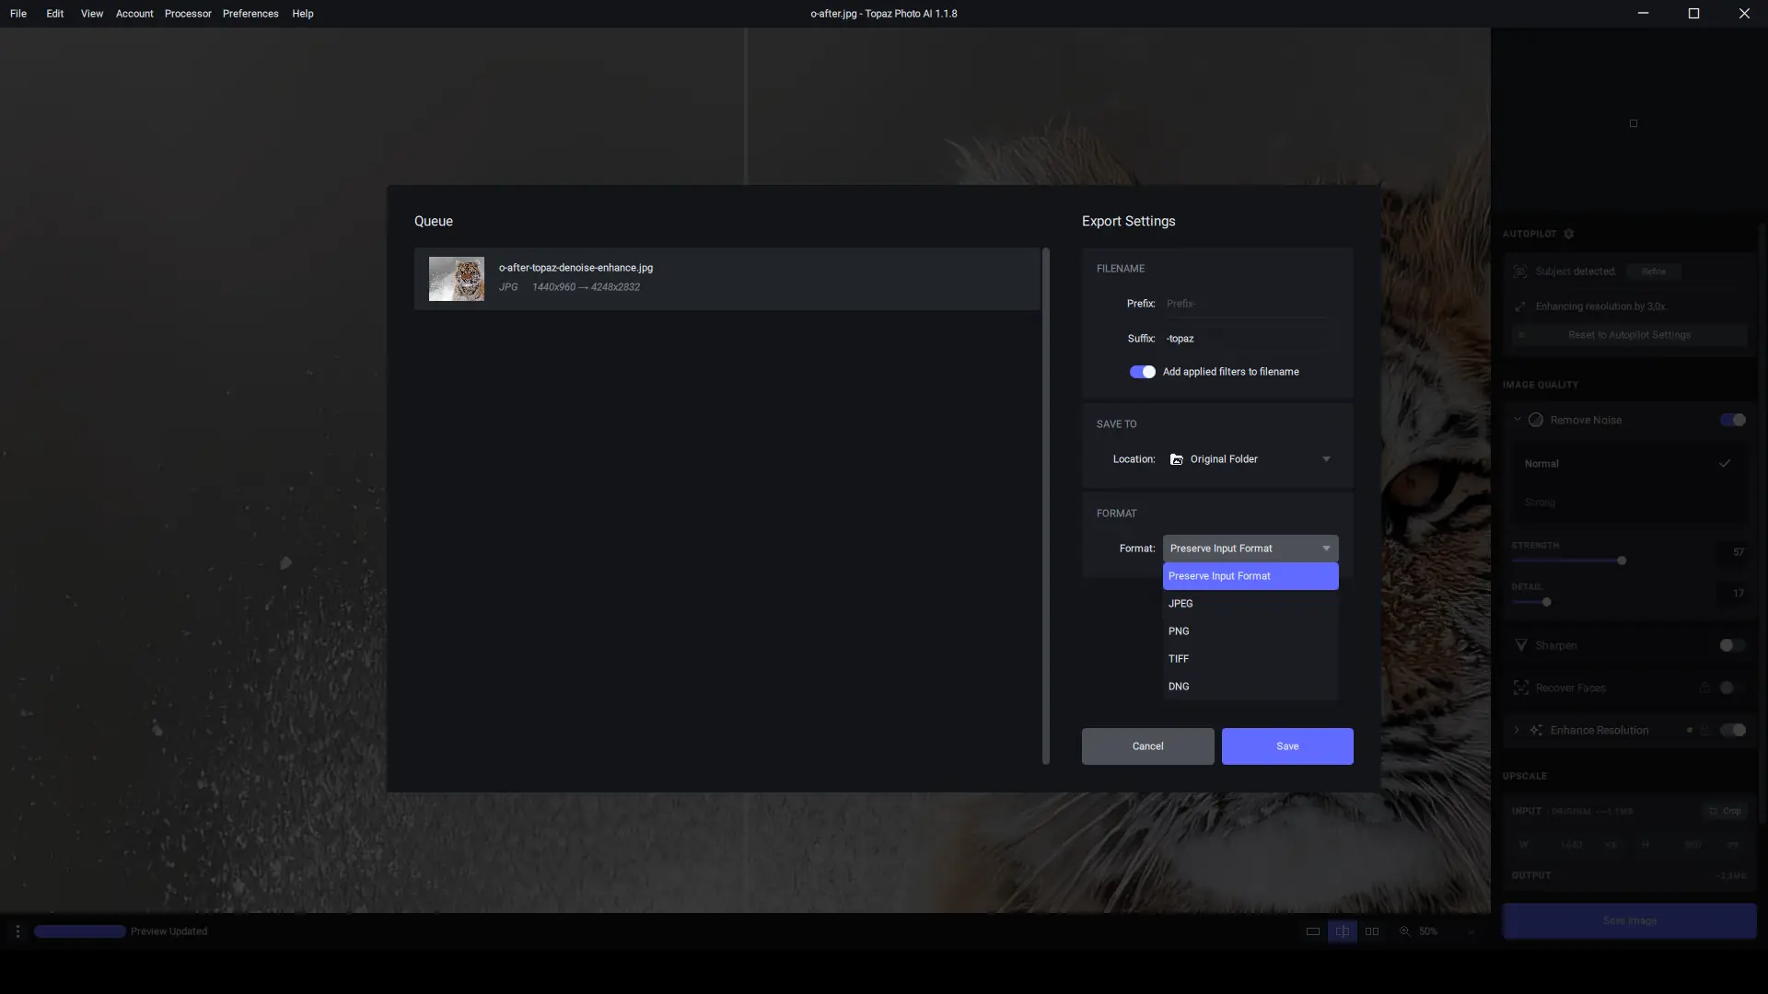The height and width of the screenshot is (994, 1768).
Task: Click the blue Save button
Action: click(x=1286, y=746)
